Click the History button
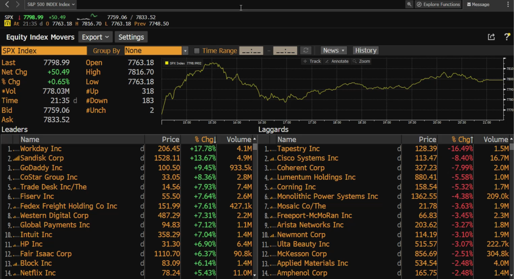514x279 pixels. pyautogui.click(x=365, y=50)
